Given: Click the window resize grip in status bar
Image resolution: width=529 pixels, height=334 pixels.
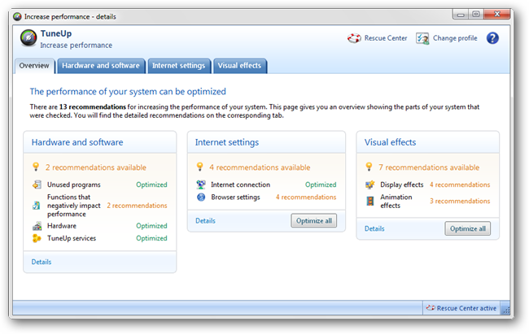Looking at the screenshot, I should 505,310.
